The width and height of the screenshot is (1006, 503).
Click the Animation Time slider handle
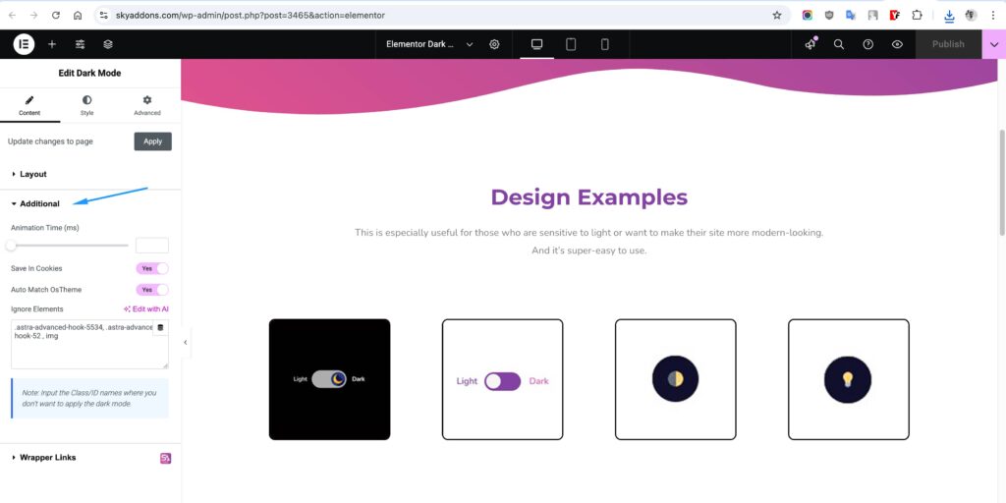pyautogui.click(x=11, y=245)
